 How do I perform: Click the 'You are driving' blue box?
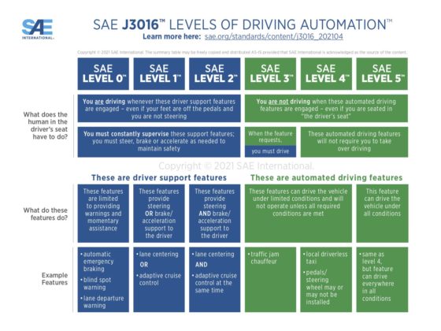tap(159, 109)
